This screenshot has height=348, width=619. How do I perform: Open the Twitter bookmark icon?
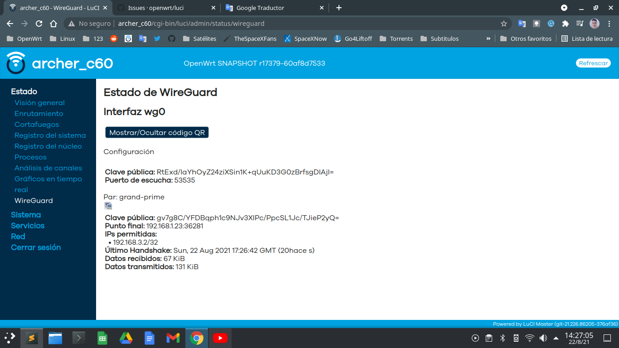click(x=157, y=39)
